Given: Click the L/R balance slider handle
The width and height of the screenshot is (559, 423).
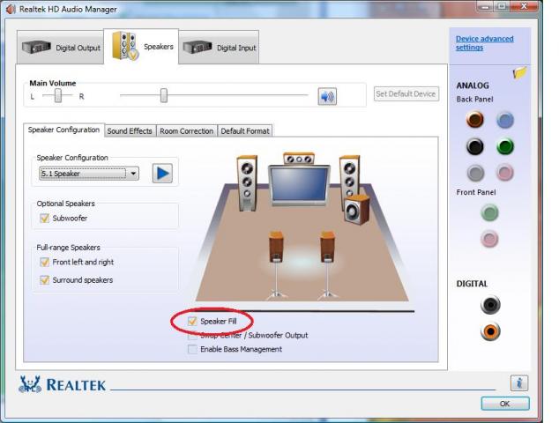Looking at the screenshot, I should tap(58, 95).
